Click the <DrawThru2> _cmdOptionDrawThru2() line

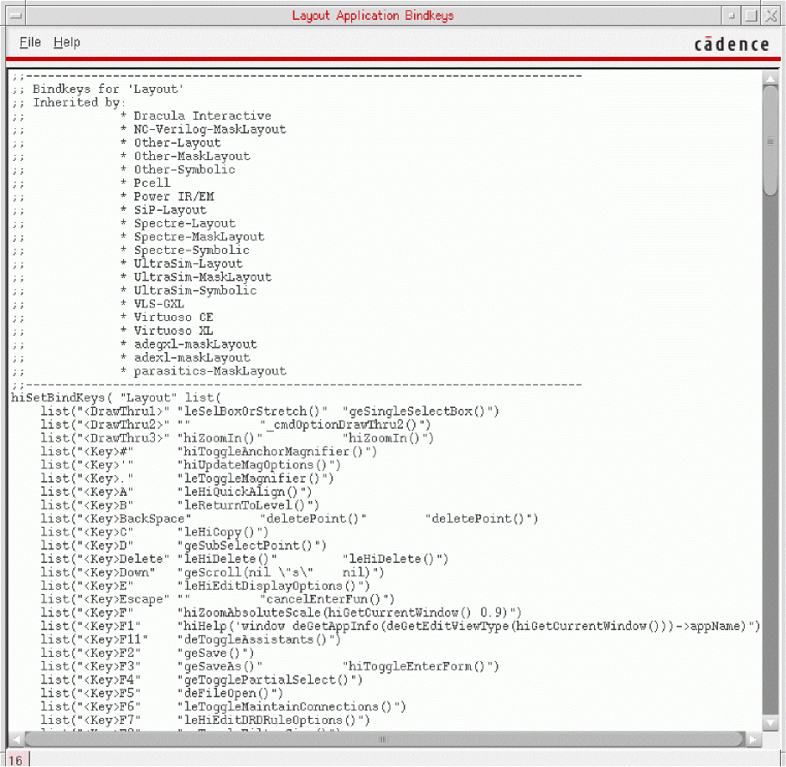click(x=236, y=425)
